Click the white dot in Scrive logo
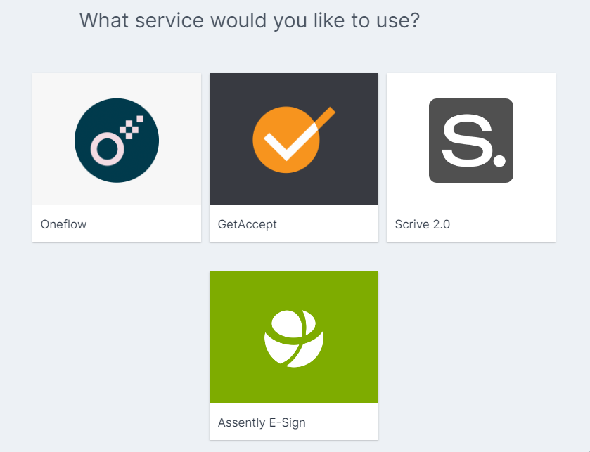 click(x=499, y=160)
